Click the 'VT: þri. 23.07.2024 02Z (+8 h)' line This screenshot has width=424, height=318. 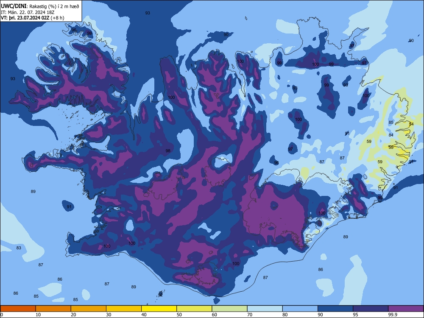(x=33, y=18)
